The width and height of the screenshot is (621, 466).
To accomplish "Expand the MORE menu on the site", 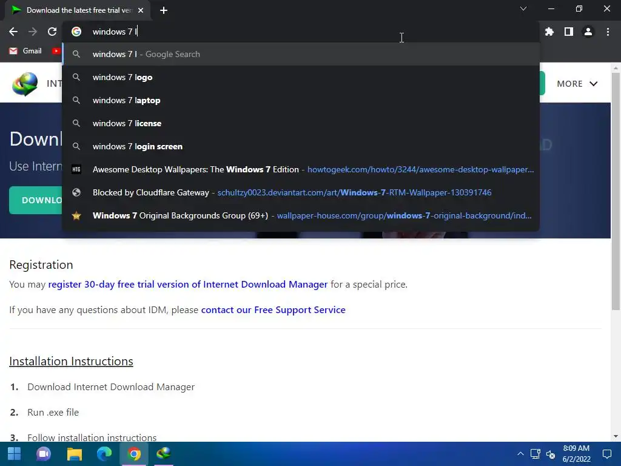I will coord(577,84).
